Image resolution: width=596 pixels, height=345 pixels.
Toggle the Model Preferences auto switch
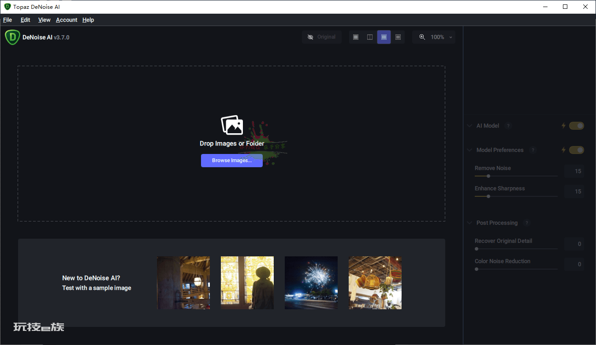(577, 150)
